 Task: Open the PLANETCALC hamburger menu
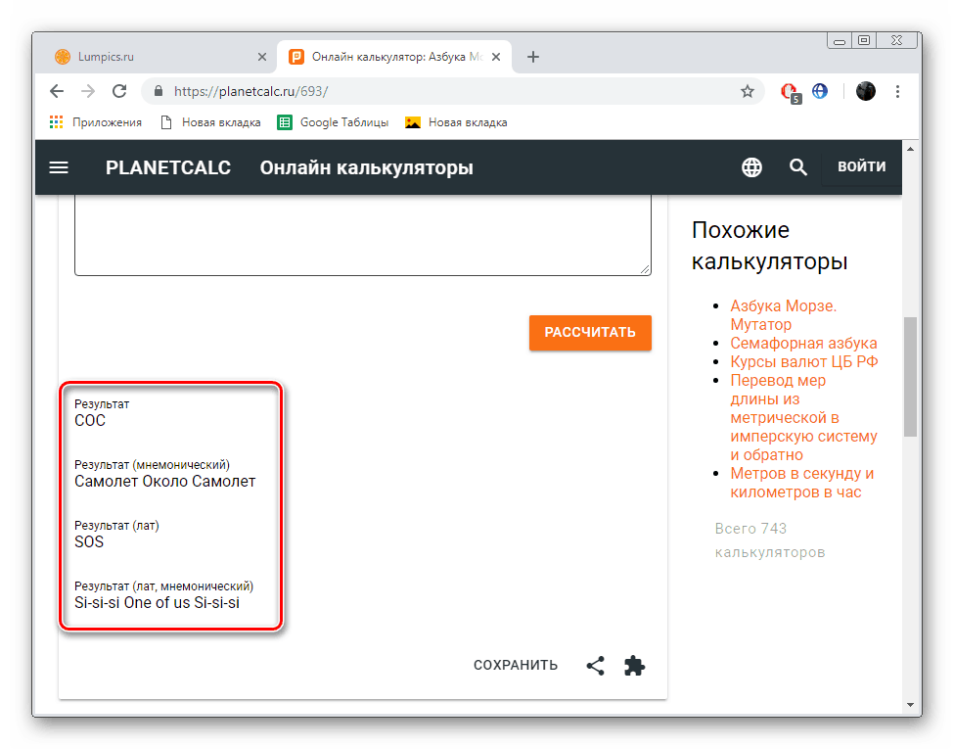pos(59,167)
